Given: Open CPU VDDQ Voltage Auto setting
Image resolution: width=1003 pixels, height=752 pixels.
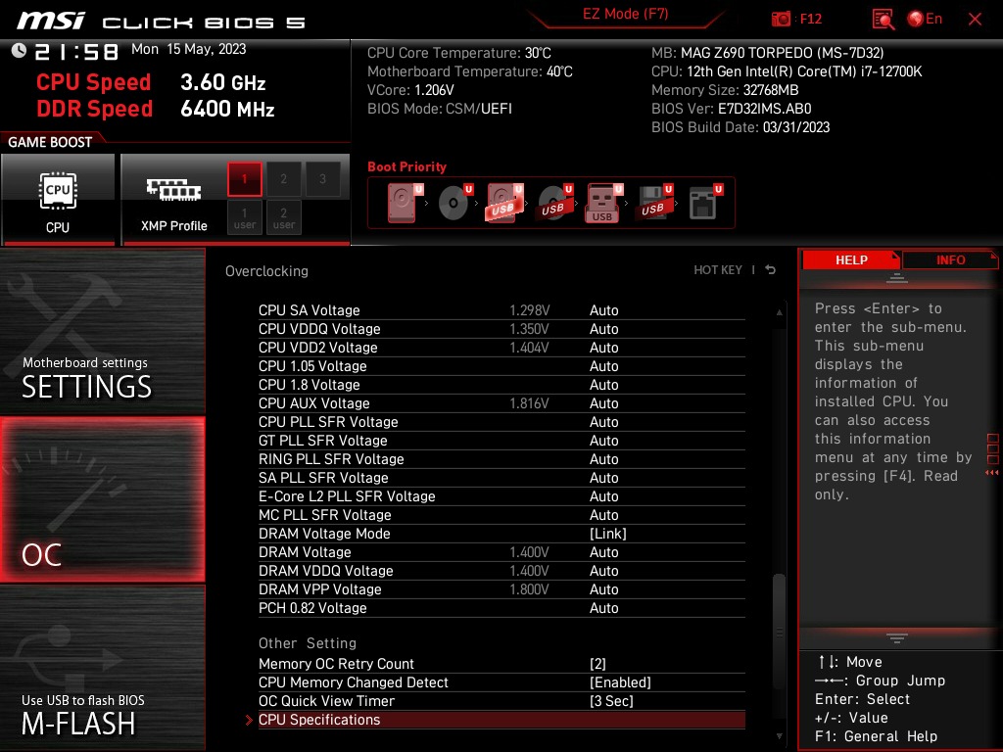Looking at the screenshot, I should coord(603,329).
